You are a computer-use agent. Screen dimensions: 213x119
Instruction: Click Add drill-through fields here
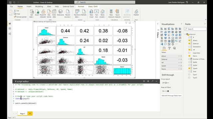coord(171,96)
